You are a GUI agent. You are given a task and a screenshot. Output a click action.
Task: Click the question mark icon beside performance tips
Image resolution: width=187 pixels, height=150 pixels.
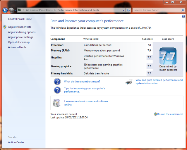[57, 90]
